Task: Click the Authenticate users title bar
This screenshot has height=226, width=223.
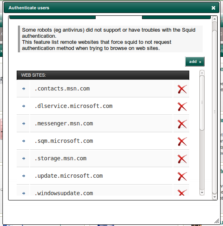Action: tap(111, 8)
